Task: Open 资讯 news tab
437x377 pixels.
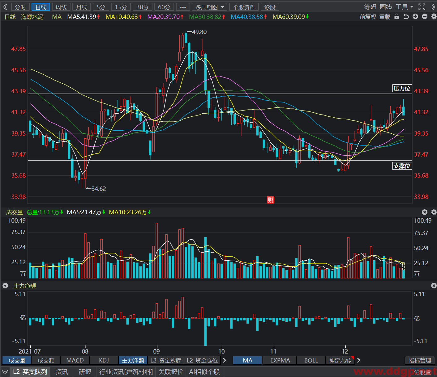Action: tap(62, 372)
